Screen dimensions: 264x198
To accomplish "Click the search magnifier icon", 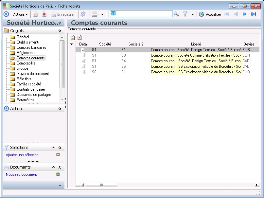I will pyautogui.click(x=176, y=14).
